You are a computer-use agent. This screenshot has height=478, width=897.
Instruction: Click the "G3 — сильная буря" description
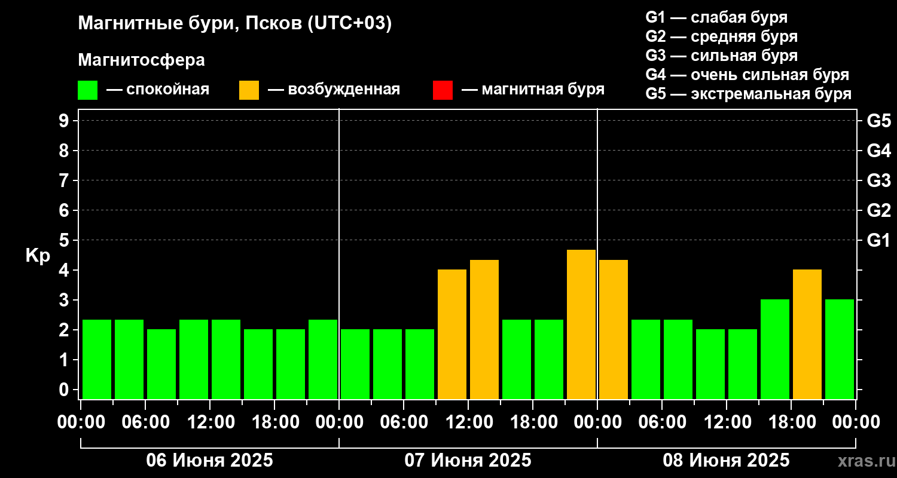pyautogui.click(x=722, y=56)
